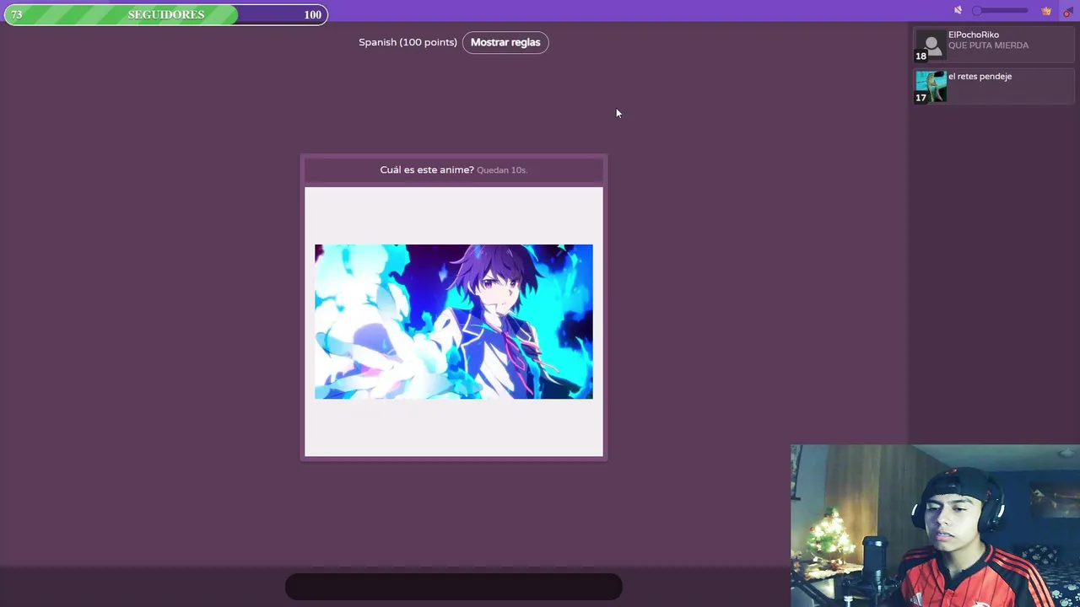Click the answer input field at bottom
This screenshot has height=607, width=1080.
coord(454,587)
